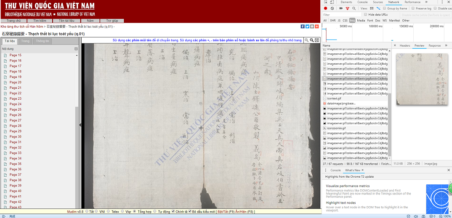Screen dimensions: 452x218
Task: Click the Twitter share icon
Action: [x=307, y=27]
